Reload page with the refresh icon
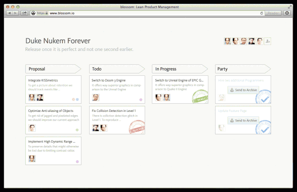The height and width of the screenshot is (192, 297). click(262, 13)
